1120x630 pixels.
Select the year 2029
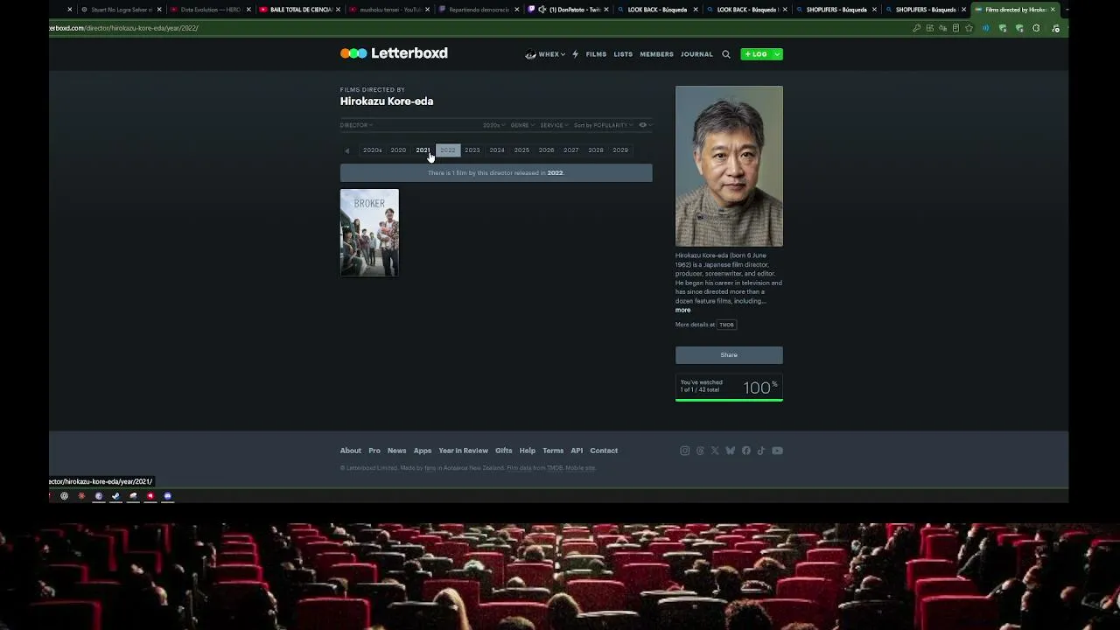point(620,150)
